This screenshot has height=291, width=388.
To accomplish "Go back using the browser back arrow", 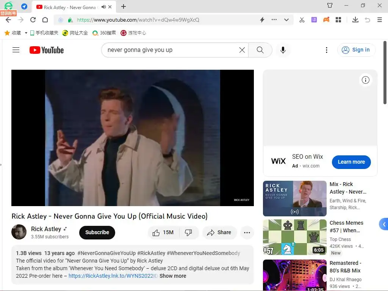I will (8, 20).
